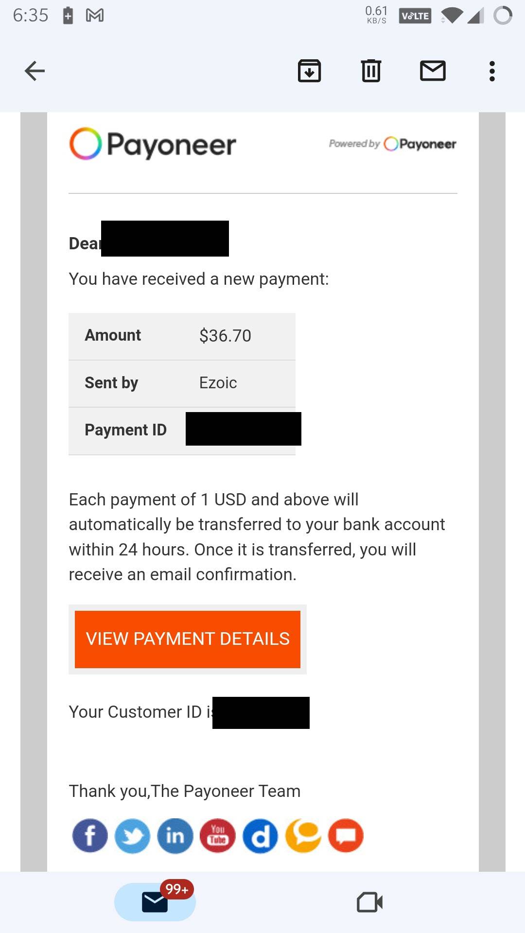Viewport: 525px width, 933px height.
Task: Switch to the Meet video tab
Action: [x=370, y=902]
